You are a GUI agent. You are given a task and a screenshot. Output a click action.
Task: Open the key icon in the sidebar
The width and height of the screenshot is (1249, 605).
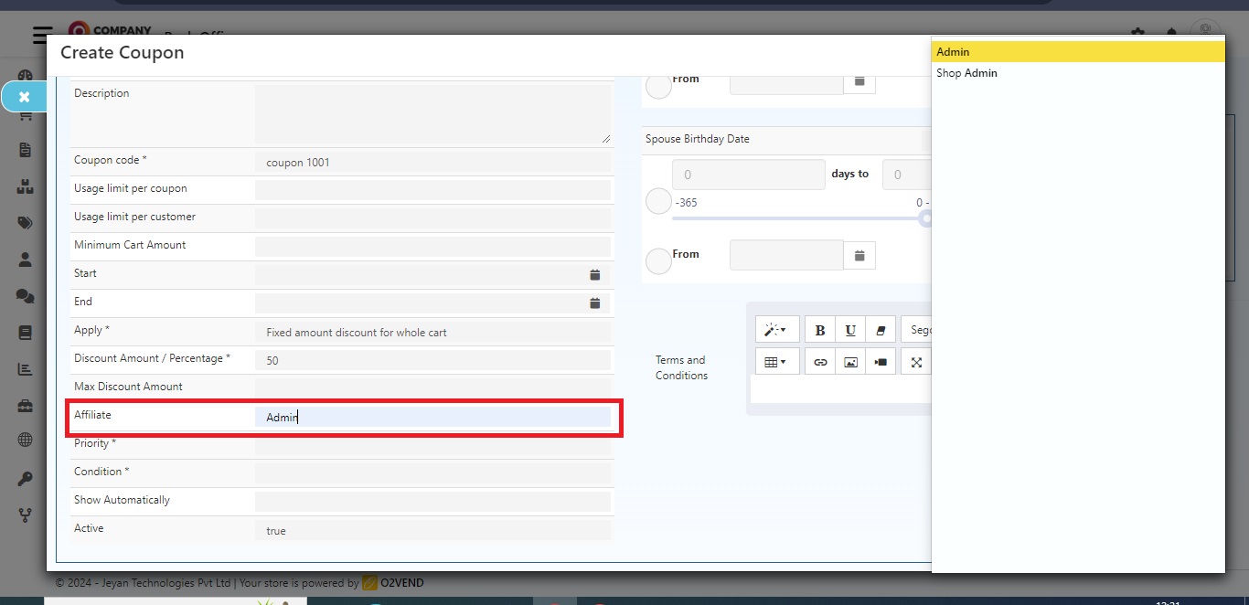click(25, 478)
